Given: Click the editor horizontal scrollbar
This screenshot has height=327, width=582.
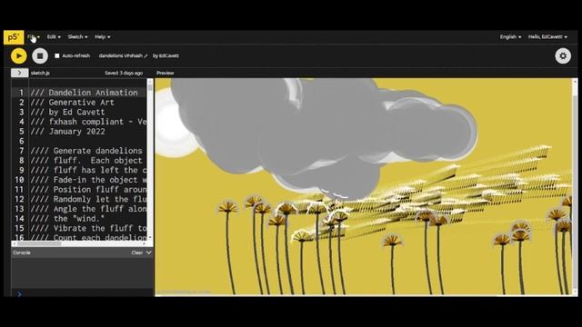Looking at the screenshot, I should 80,243.
